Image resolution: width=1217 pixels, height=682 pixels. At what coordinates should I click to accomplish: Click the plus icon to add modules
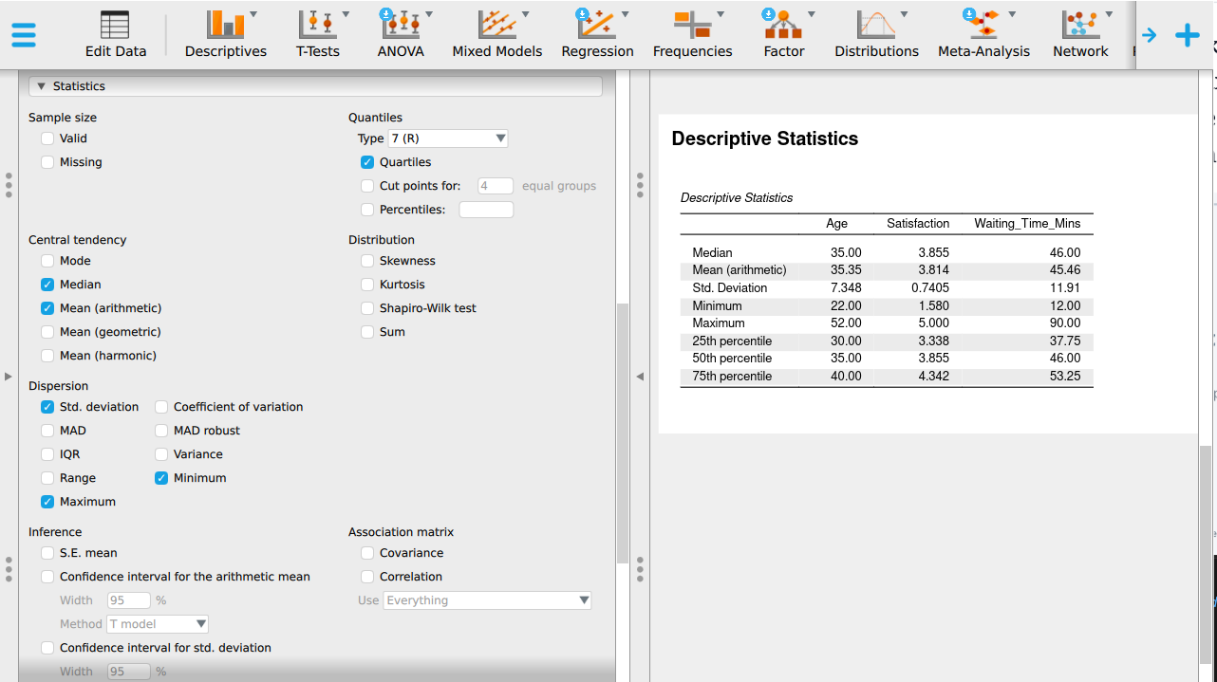click(x=1188, y=36)
